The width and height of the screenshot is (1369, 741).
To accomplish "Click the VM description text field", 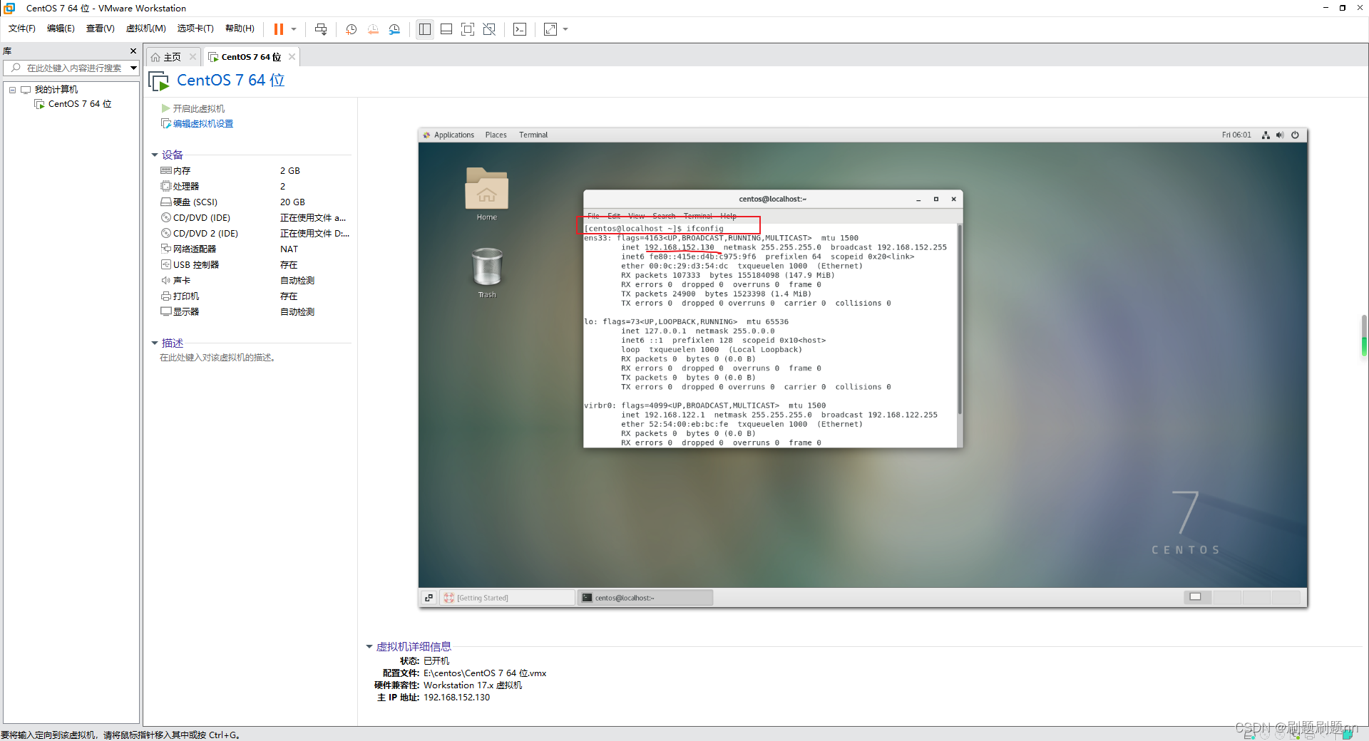I will tap(218, 358).
